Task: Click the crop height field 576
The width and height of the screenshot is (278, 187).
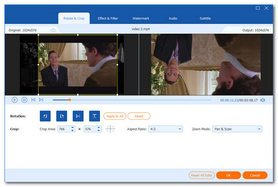Action: [x=90, y=129]
